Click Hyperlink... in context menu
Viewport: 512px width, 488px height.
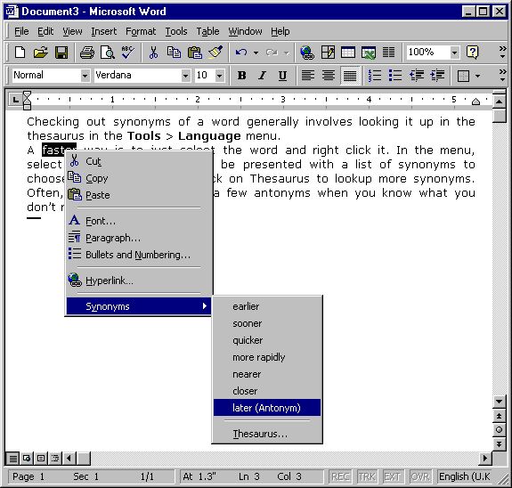(x=139, y=281)
